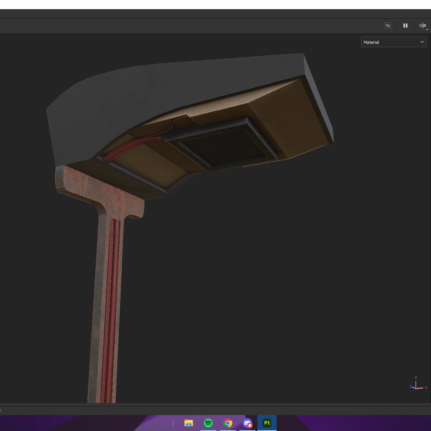431x431 pixels.
Task: Open the Material view mode dropdown
Action: (393, 42)
